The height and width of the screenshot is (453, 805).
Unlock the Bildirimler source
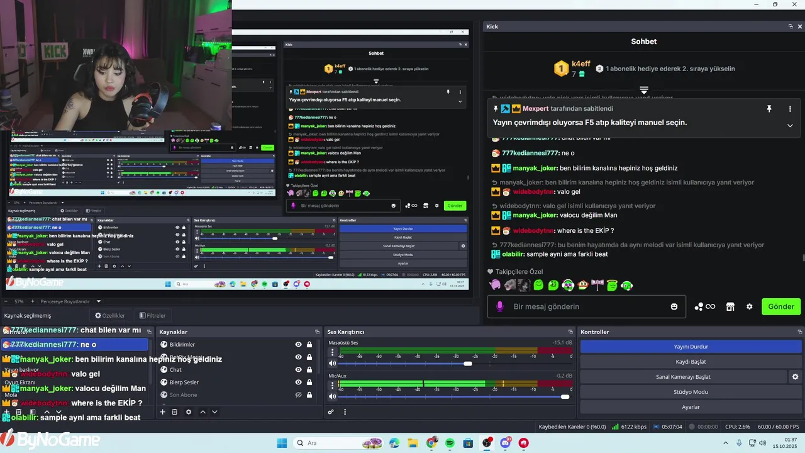(309, 344)
